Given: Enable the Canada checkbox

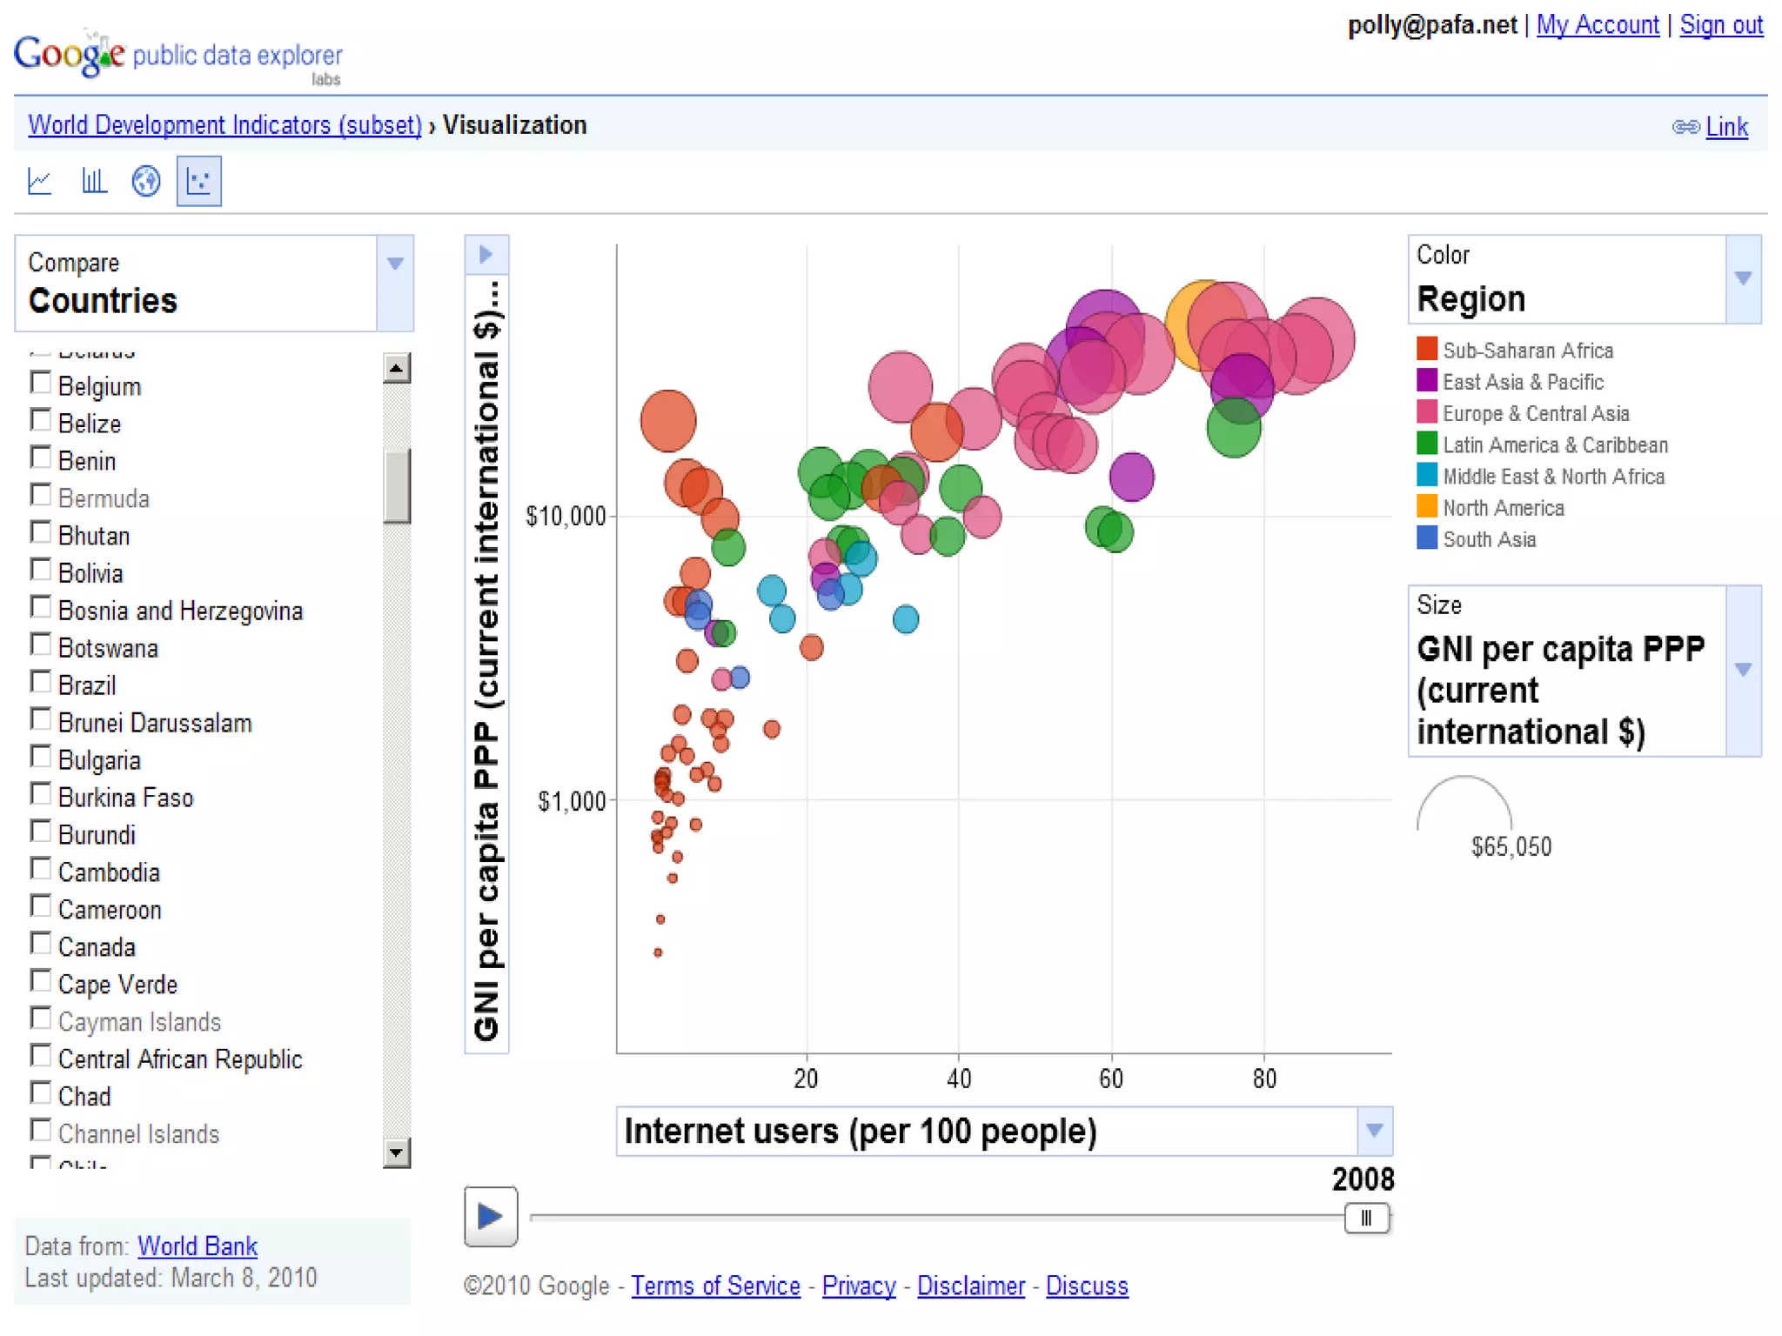Looking at the screenshot, I should click(41, 944).
